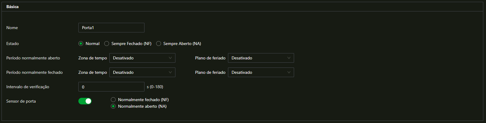The height and width of the screenshot is (123, 486).
Task: Open Zona de tempo dropdown for Período normalmente aberto
Action: pyautogui.click(x=142, y=58)
